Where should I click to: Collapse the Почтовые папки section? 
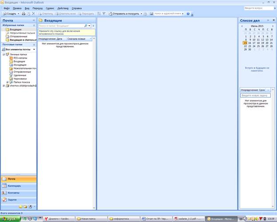pos(34,45)
